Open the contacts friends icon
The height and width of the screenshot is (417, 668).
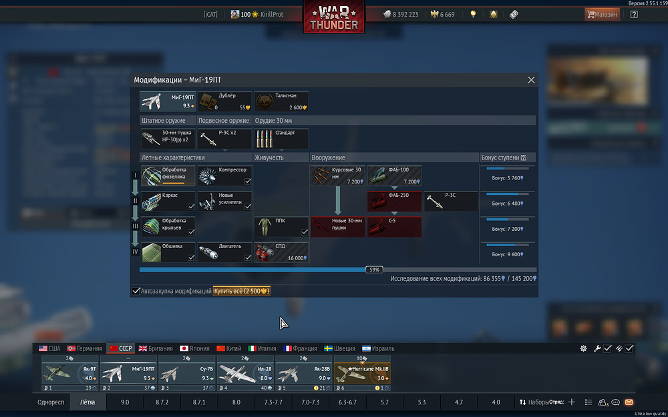tap(603, 402)
